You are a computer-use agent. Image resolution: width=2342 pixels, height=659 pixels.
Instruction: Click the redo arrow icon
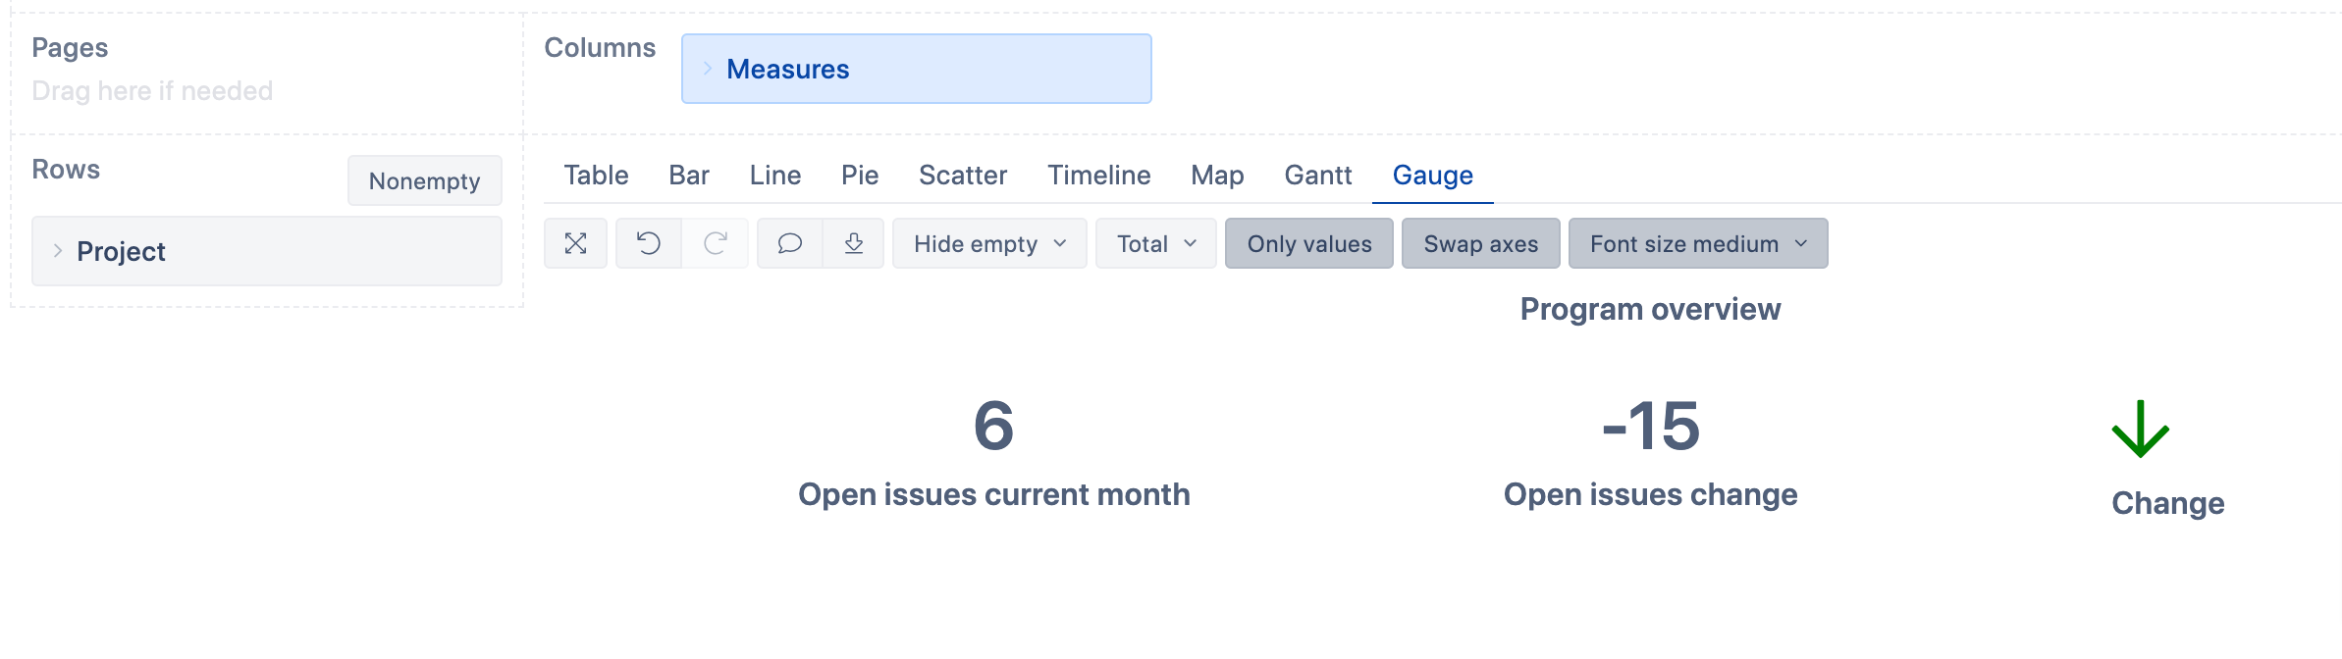(x=716, y=243)
